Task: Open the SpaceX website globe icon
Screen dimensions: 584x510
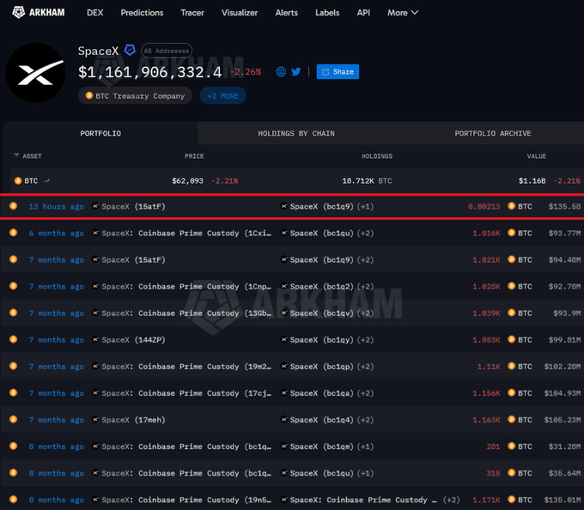Action: click(x=281, y=71)
